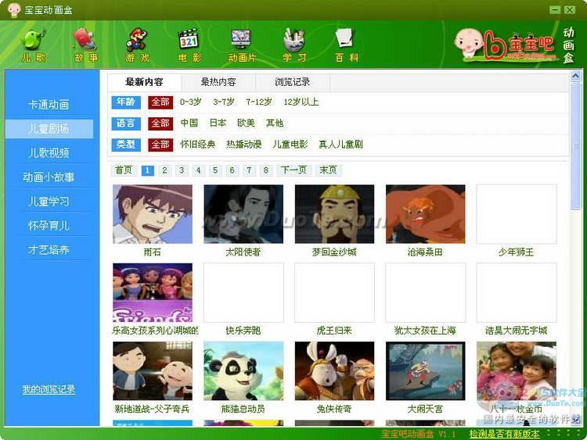Filter language by 其他
This screenshot has height=440, width=587.
click(275, 123)
